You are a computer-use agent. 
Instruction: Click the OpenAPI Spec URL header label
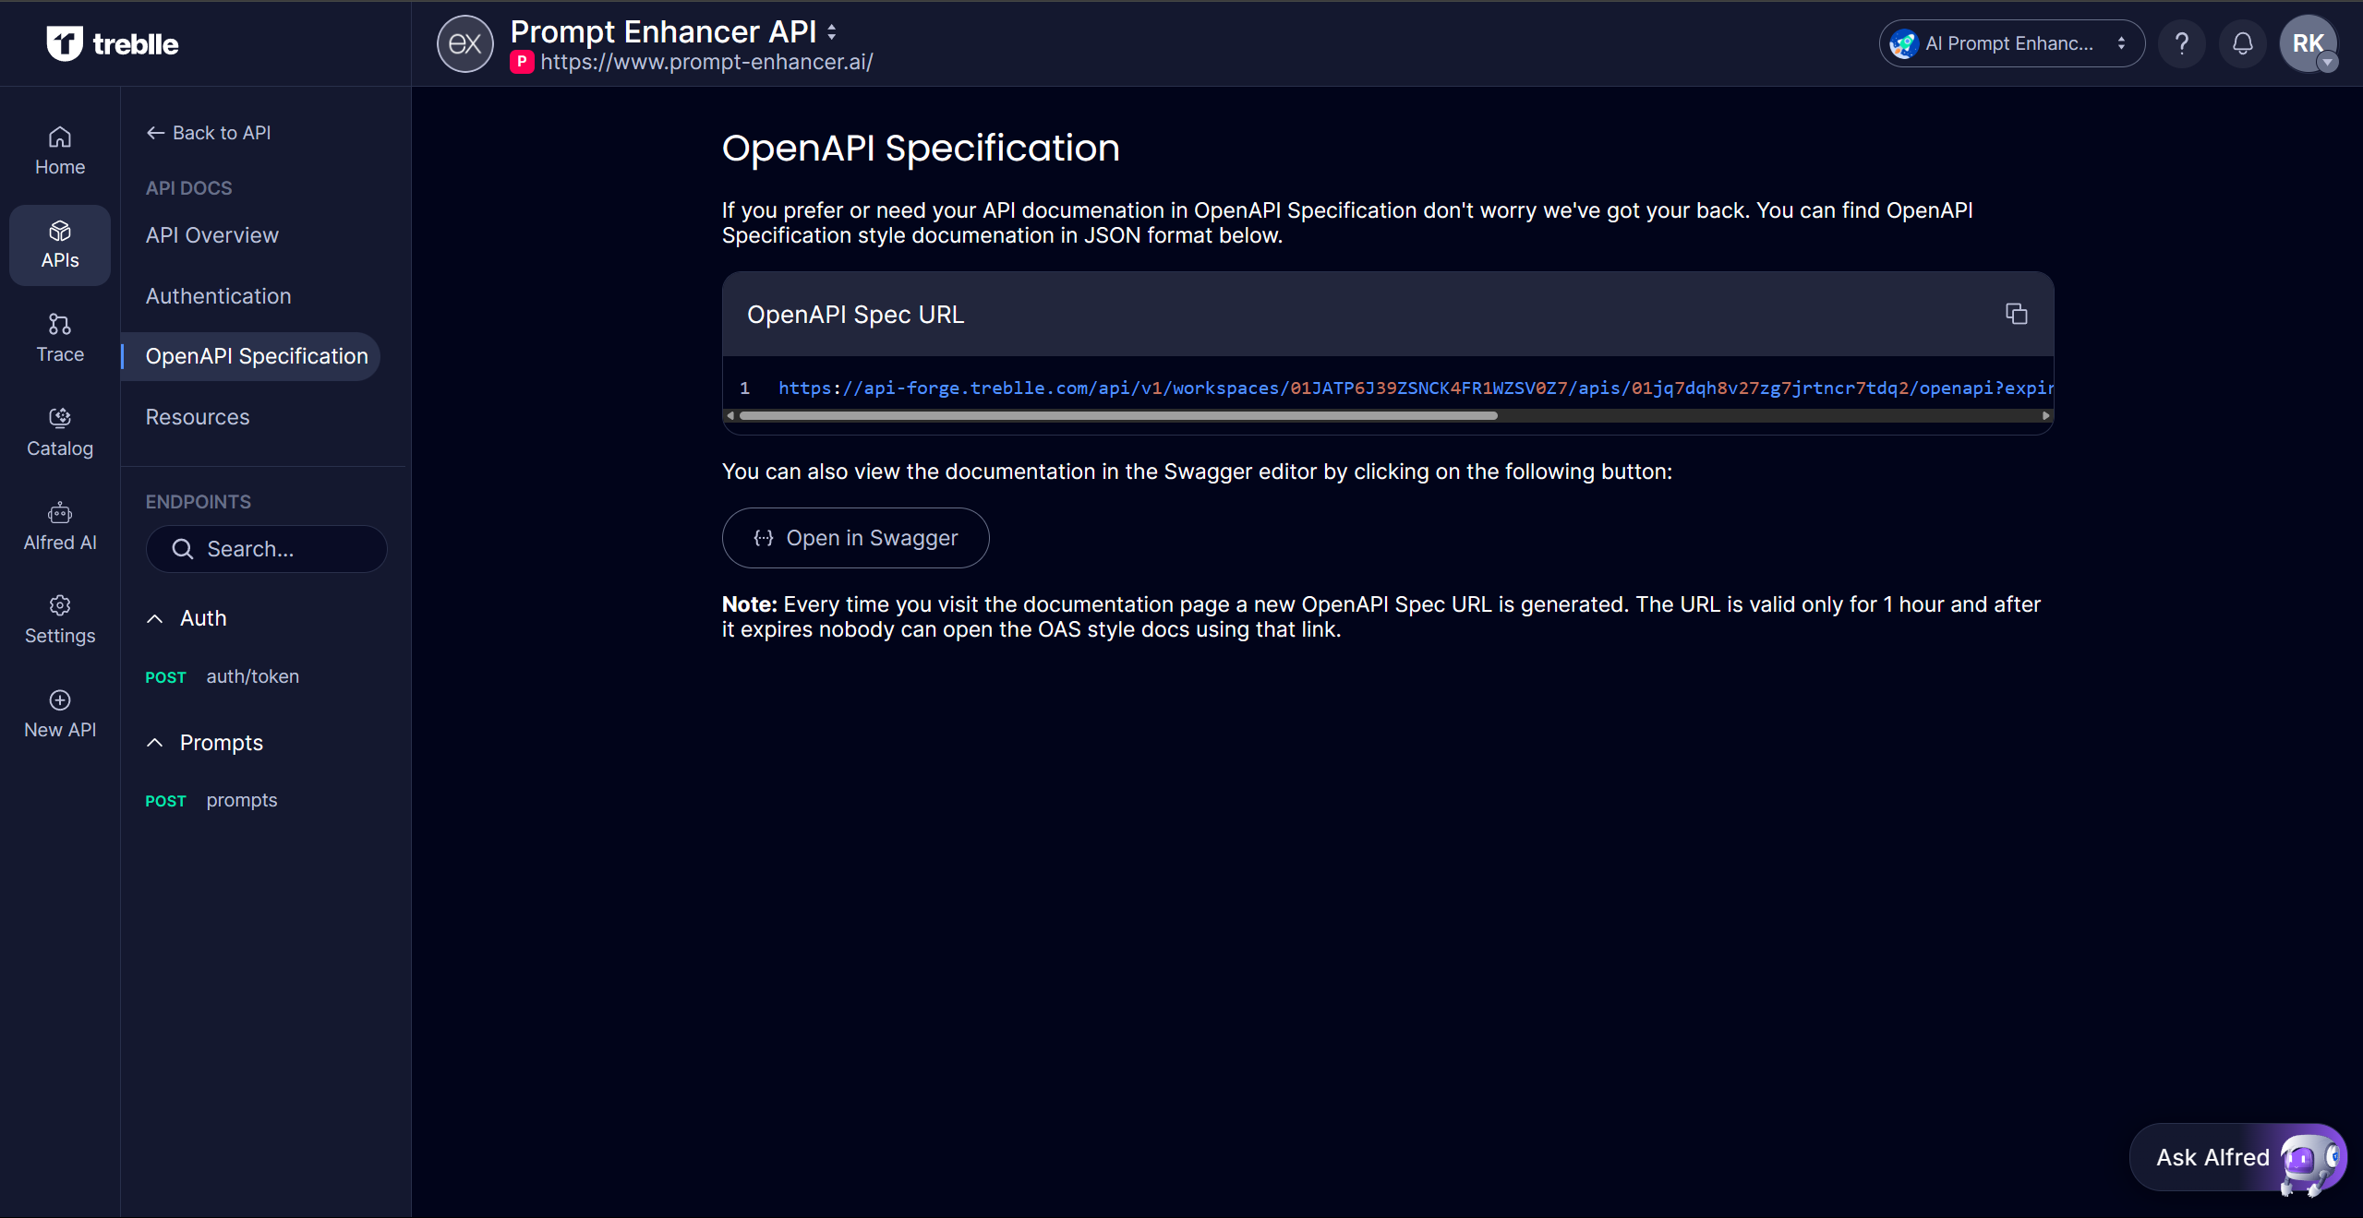pos(855,315)
